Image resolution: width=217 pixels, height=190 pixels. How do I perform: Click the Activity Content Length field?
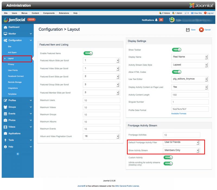click(x=190, y=95)
